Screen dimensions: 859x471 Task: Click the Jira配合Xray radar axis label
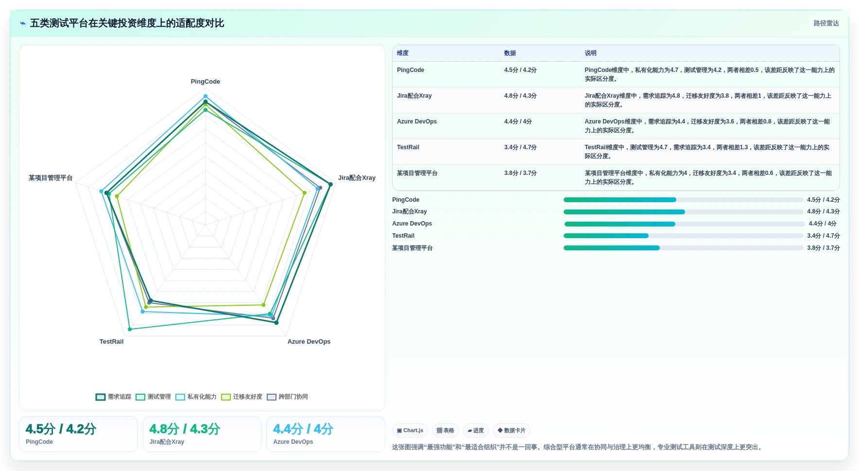357,178
